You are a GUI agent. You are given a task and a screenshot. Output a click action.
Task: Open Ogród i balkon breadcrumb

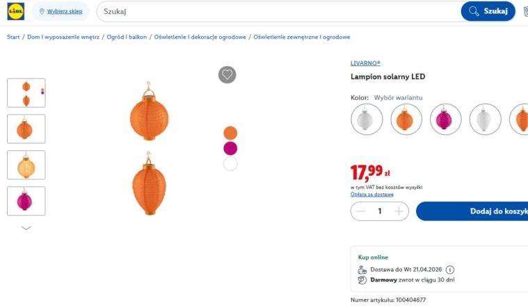(127, 37)
